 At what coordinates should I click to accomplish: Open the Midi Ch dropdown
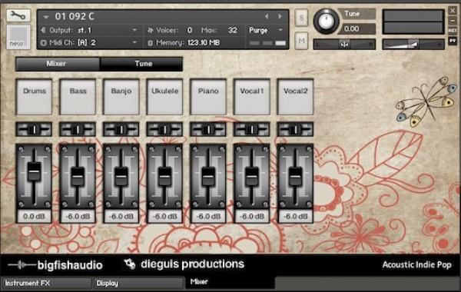tap(134, 42)
